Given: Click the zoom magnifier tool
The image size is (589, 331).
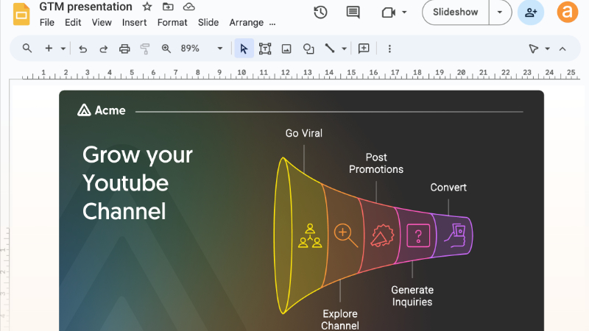Looking at the screenshot, I should (x=166, y=49).
